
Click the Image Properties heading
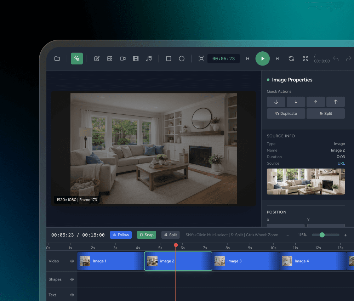[292, 80]
